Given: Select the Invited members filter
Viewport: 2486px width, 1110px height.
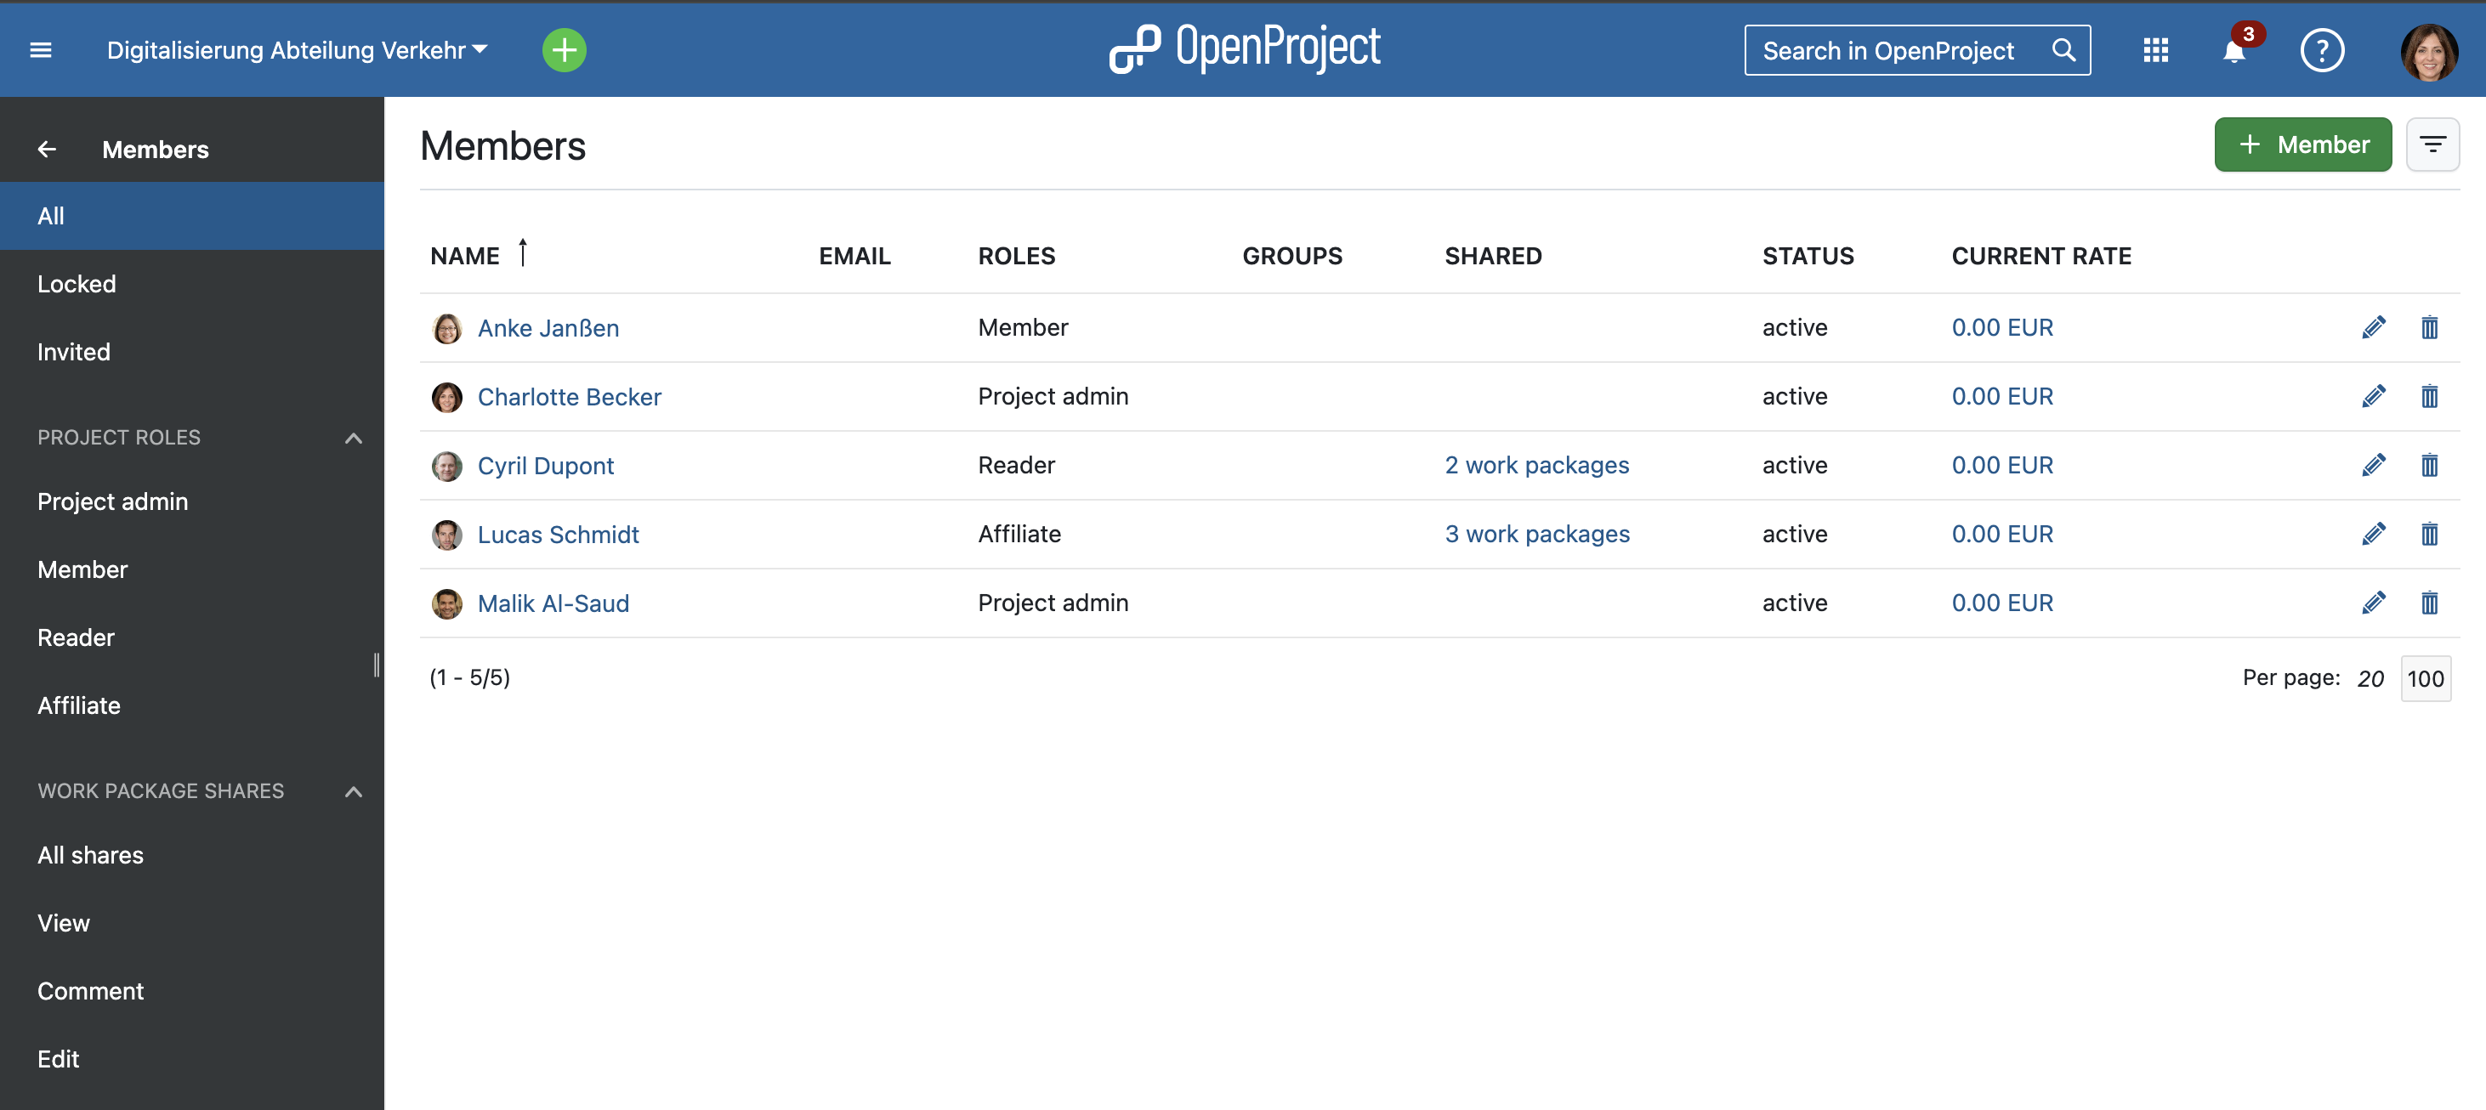Looking at the screenshot, I should [x=73, y=350].
